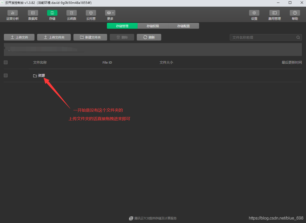Click the 资源 folder icon
This screenshot has height=223, width=306.
point(35,76)
